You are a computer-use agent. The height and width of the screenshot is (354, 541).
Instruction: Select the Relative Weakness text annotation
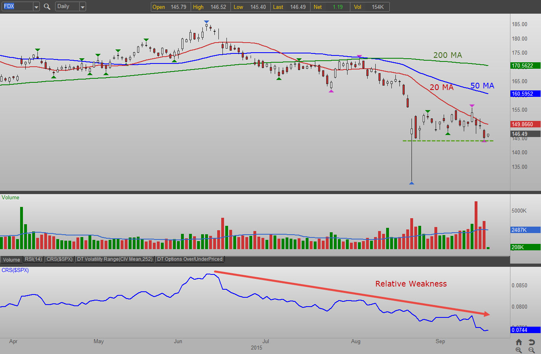click(411, 284)
